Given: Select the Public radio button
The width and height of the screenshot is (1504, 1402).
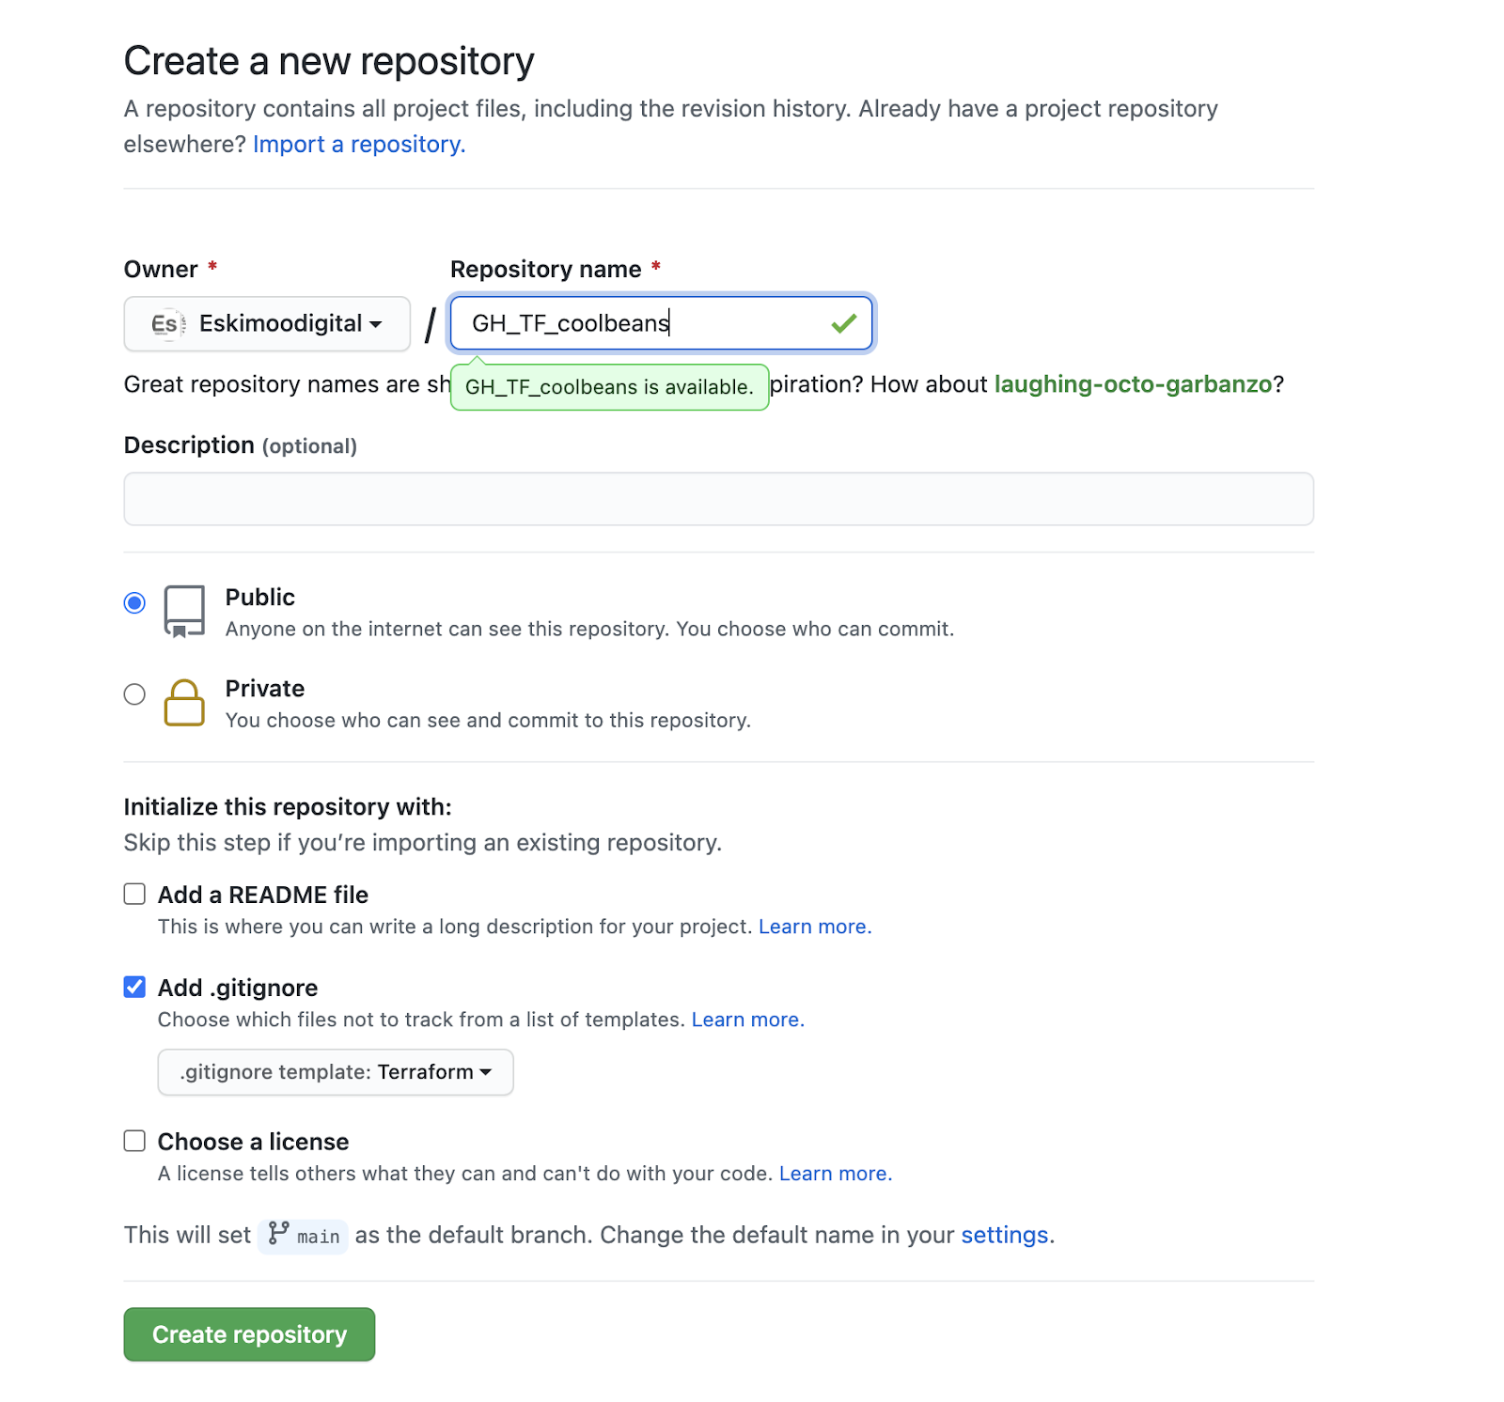Looking at the screenshot, I should click(134, 602).
